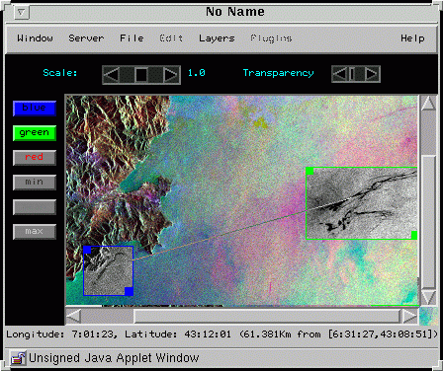Increase scale with right arrow
The image size is (443, 371).
click(x=171, y=75)
